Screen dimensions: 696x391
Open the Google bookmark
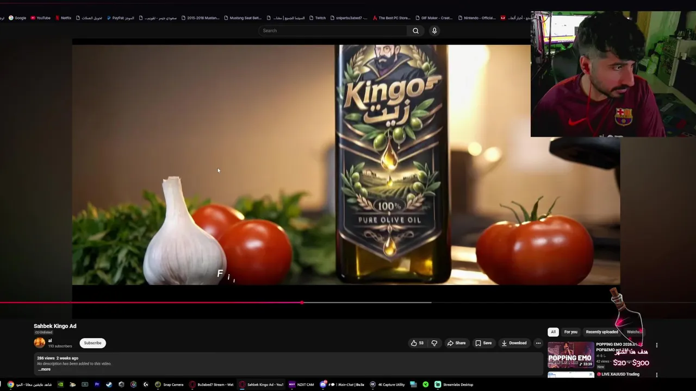click(x=17, y=18)
